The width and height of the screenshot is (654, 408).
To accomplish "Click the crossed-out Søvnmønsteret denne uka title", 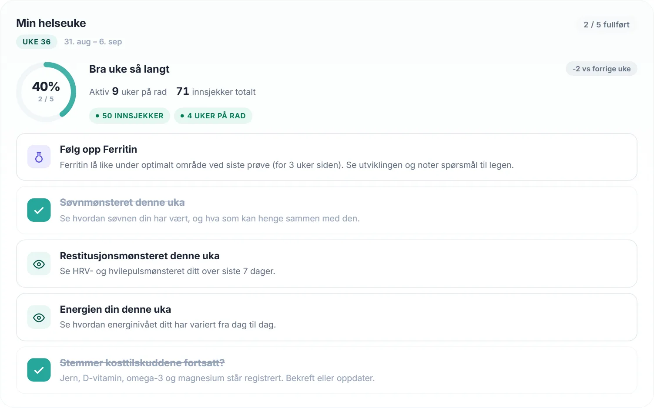I will coord(122,202).
